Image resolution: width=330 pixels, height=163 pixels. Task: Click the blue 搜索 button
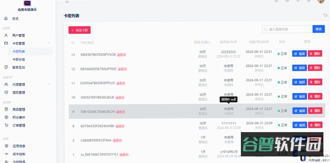click(x=318, y=29)
